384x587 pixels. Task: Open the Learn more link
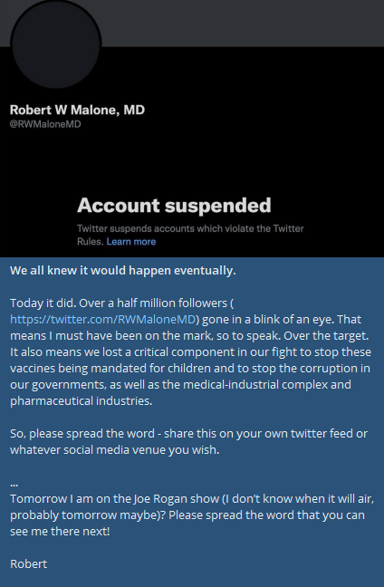click(131, 242)
